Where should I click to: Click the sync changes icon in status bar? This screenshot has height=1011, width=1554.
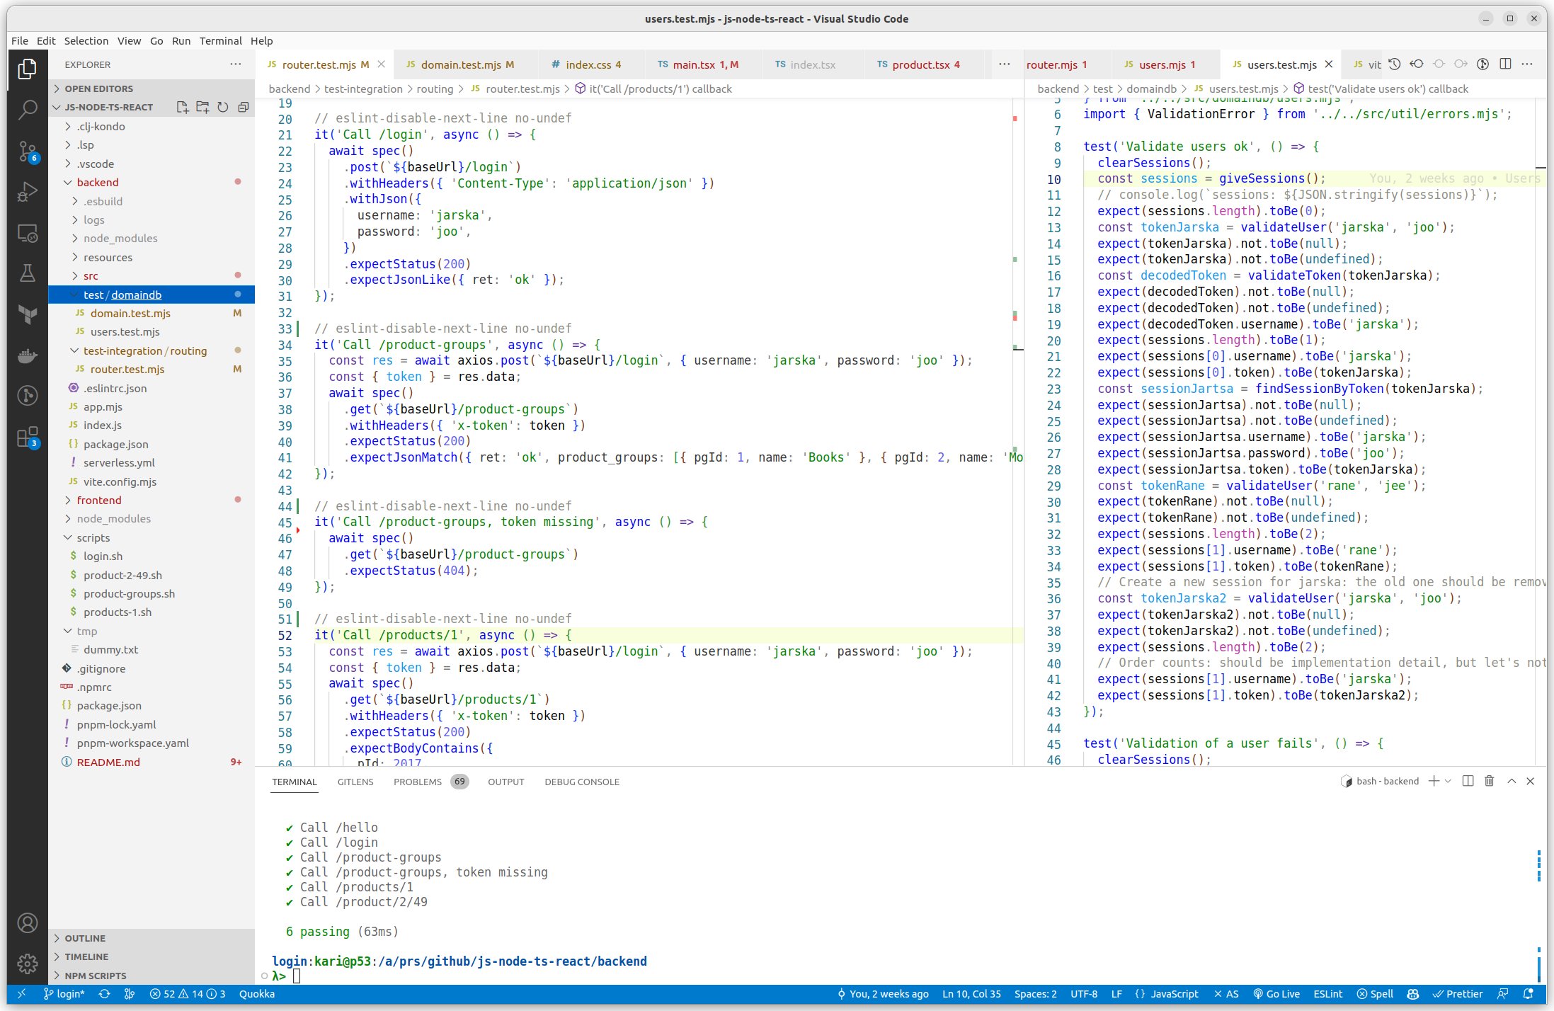coord(104,994)
